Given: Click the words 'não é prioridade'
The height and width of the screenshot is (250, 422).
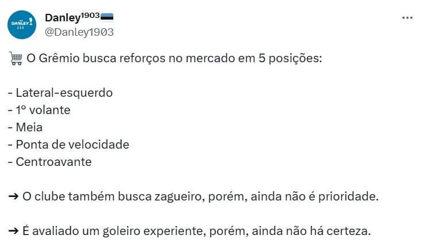Looking at the screenshot, I should [339, 196].
